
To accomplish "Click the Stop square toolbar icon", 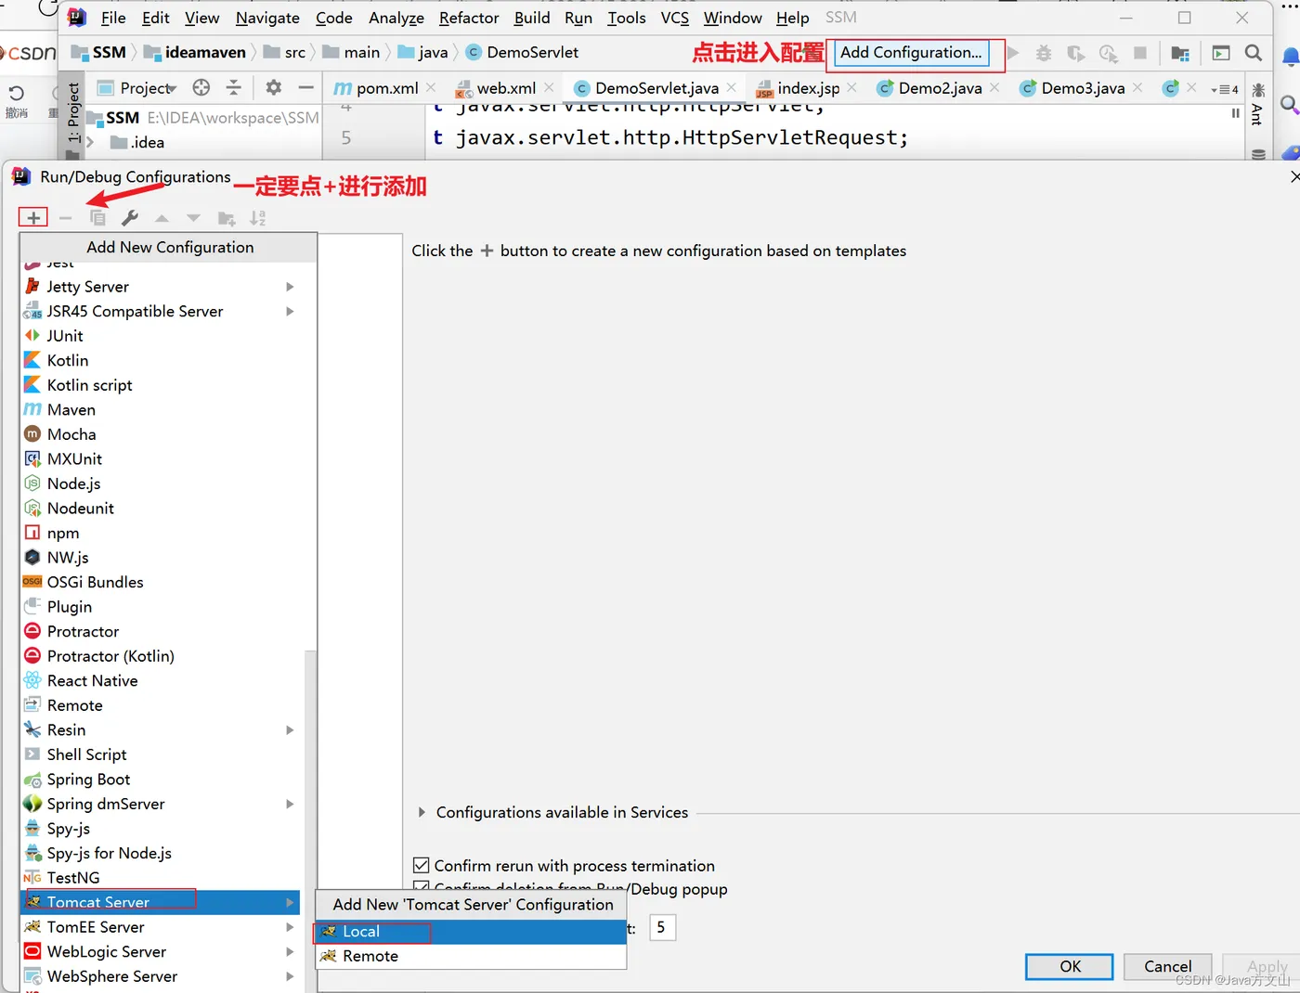I will pyautogui.click(x=1140, y=53).
